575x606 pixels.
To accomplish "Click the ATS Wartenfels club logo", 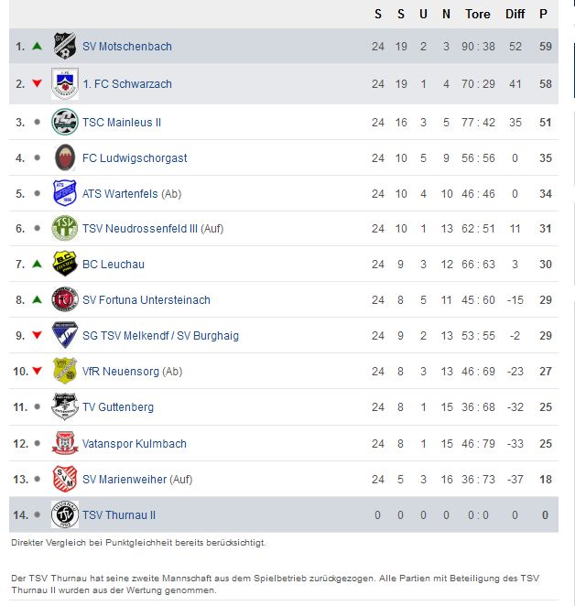I will [x=65, y=194].
